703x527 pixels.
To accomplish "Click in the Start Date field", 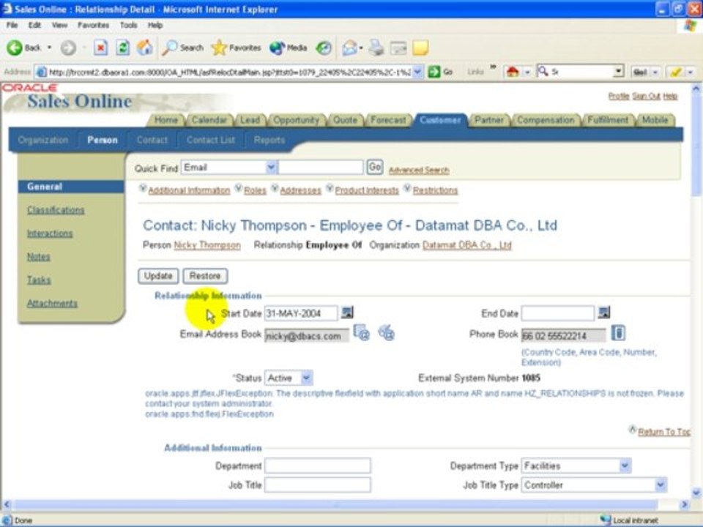I will point(301,313).
